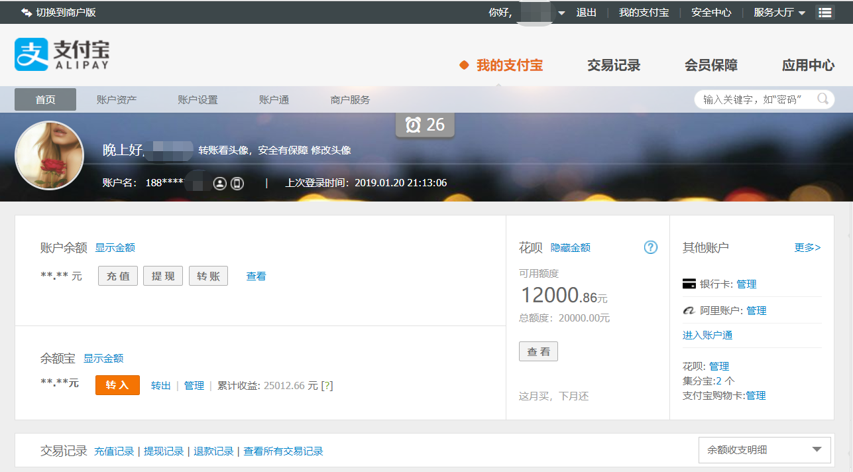The width and height of the screenshot is (853, 472).
Task: Click the orange diamond beside 我的支付宝
Action: pyautogui.click(x=465, y=65)
